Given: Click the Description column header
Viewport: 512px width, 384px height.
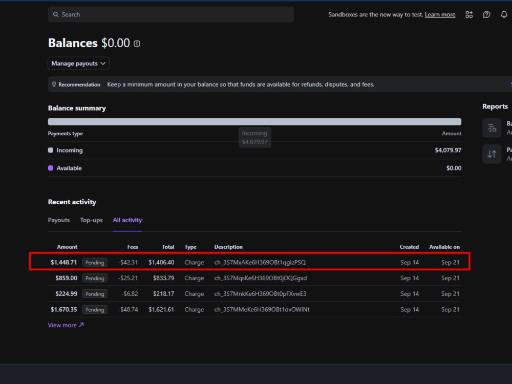Looking at the screenshot, I should [228, 247].
